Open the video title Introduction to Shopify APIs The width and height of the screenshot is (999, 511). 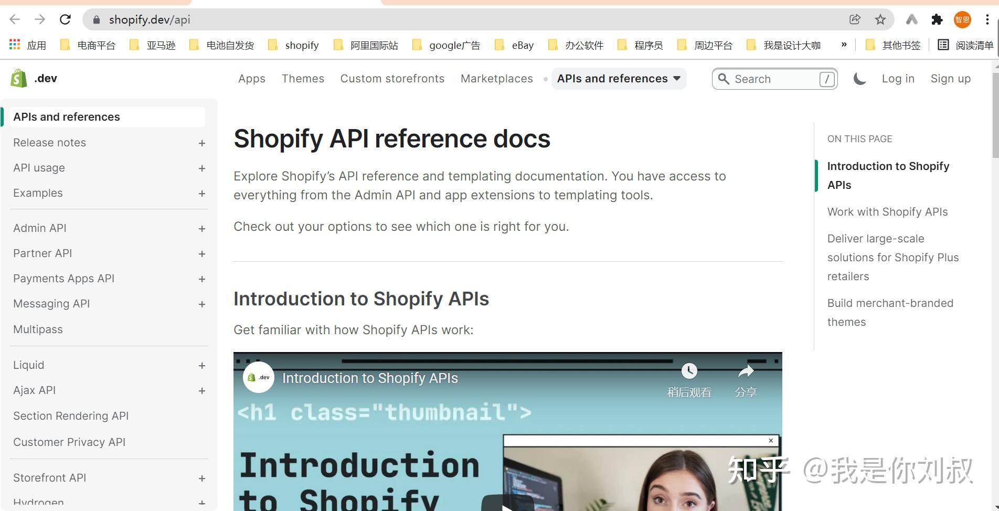[370, 378]
